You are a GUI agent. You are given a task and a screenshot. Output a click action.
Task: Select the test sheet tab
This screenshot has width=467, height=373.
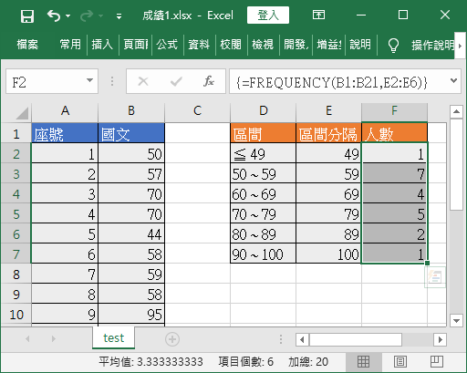113,337
